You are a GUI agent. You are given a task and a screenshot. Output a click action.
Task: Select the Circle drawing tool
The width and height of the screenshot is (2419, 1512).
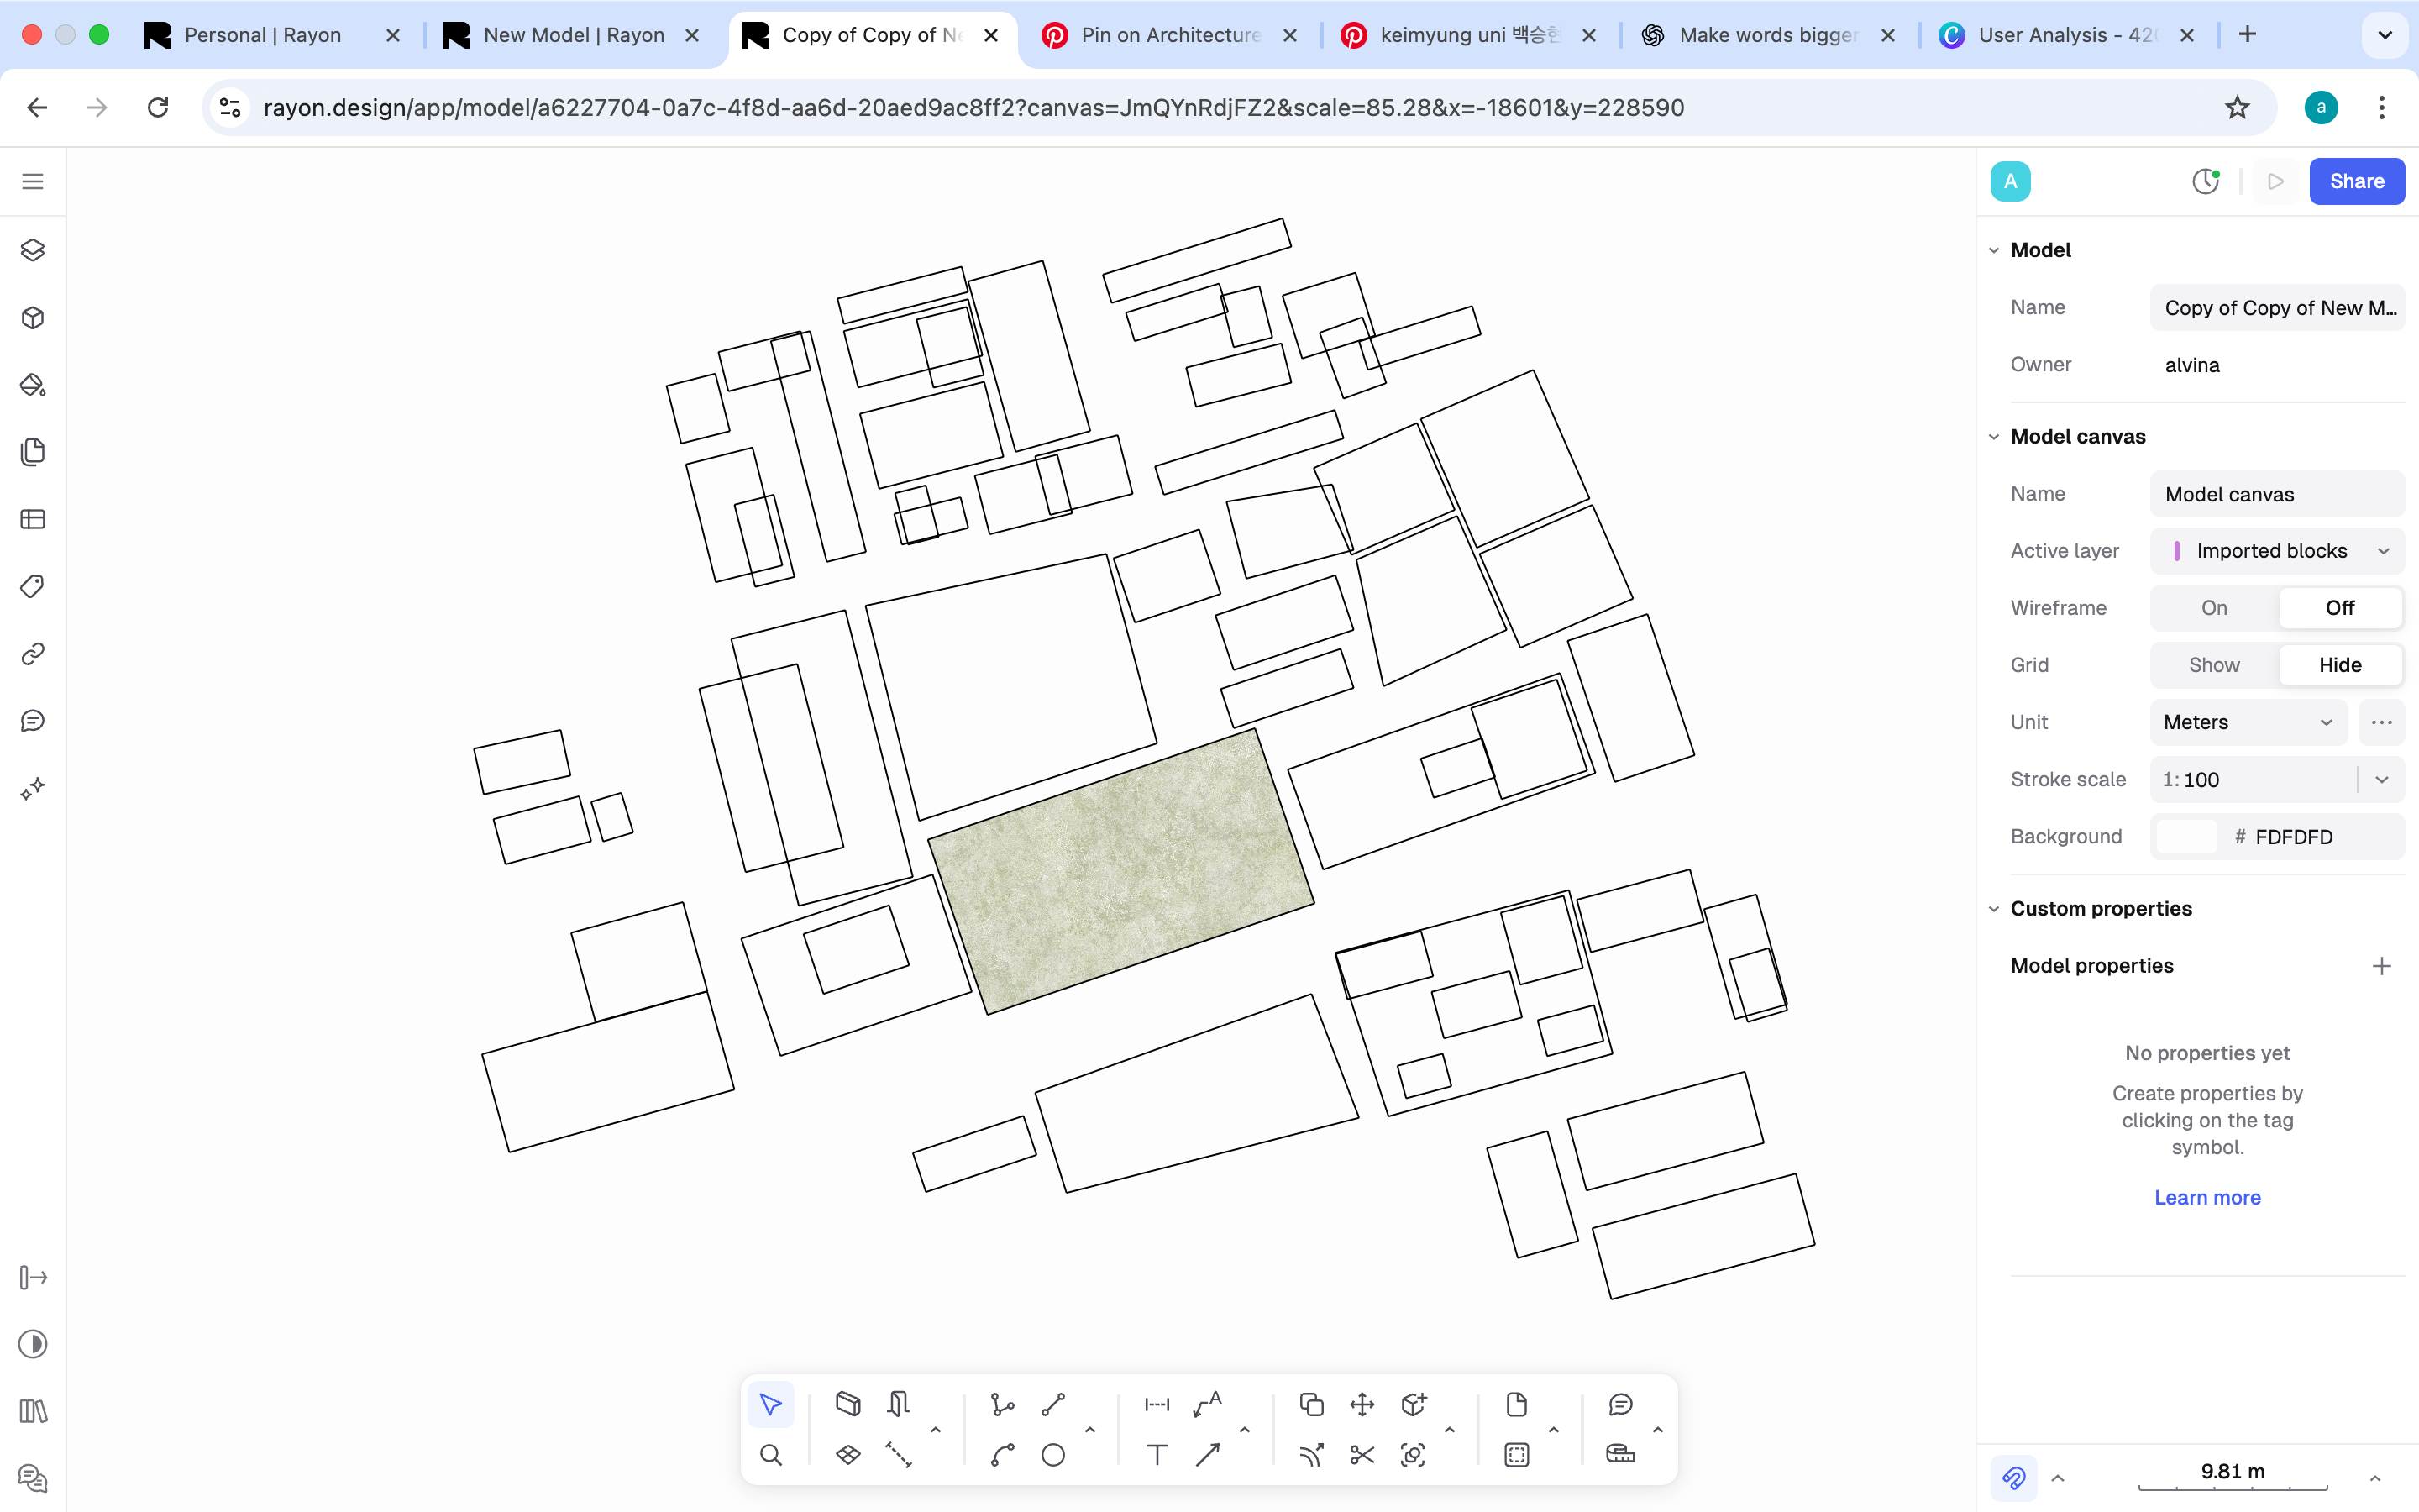coord(1052,1455)
